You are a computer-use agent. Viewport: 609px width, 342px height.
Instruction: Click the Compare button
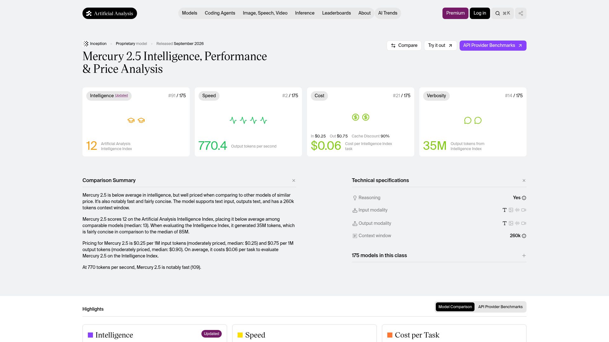tap(404, 46)
